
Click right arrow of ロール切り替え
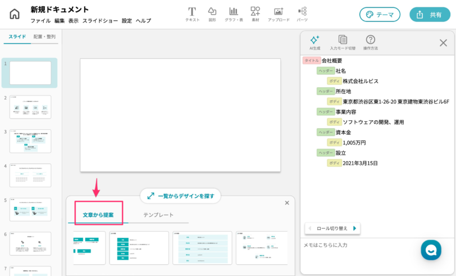click(354, 228)
